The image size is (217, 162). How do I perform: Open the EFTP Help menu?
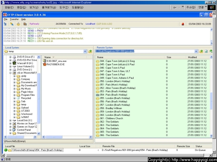click(23, 19)
